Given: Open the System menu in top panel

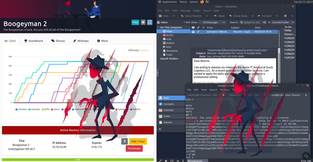Looking at the screenshot, I should (x=194, y=2).
